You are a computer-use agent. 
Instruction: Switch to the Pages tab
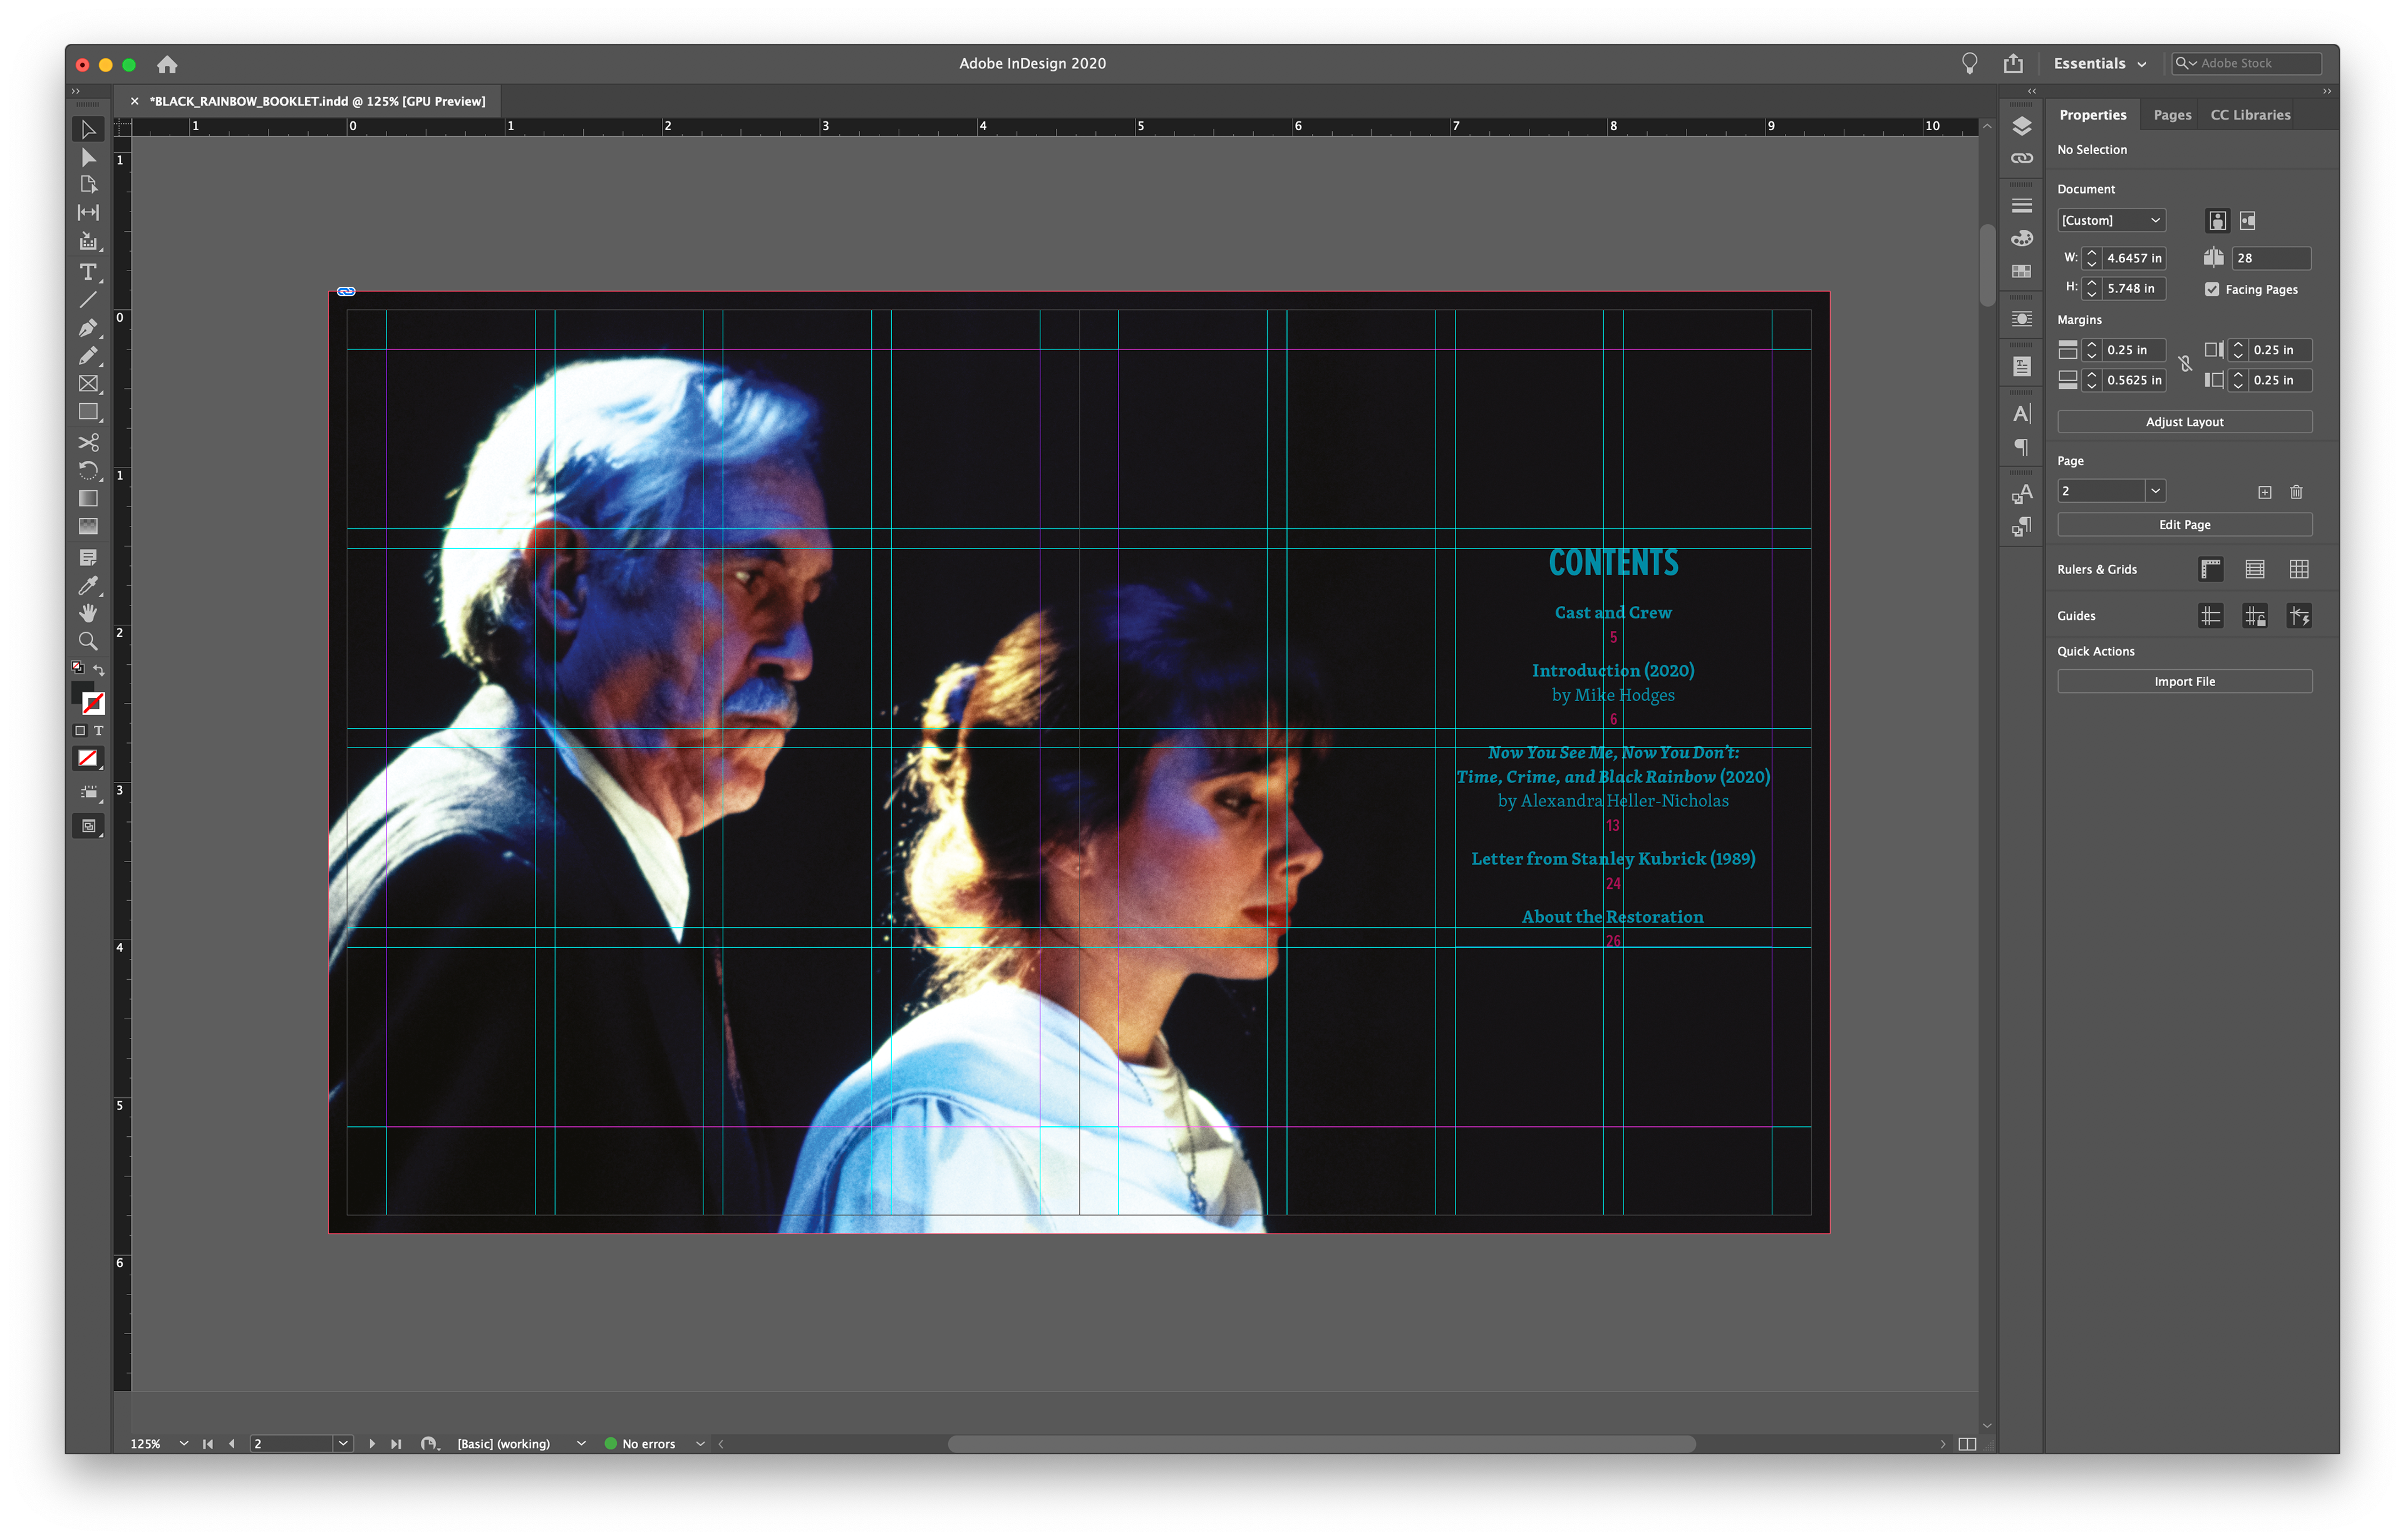coord(2172,115)
